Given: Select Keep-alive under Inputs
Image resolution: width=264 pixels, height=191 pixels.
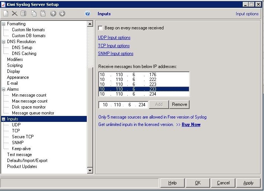Looking at the screenshot, I should [x=21, y=149].
